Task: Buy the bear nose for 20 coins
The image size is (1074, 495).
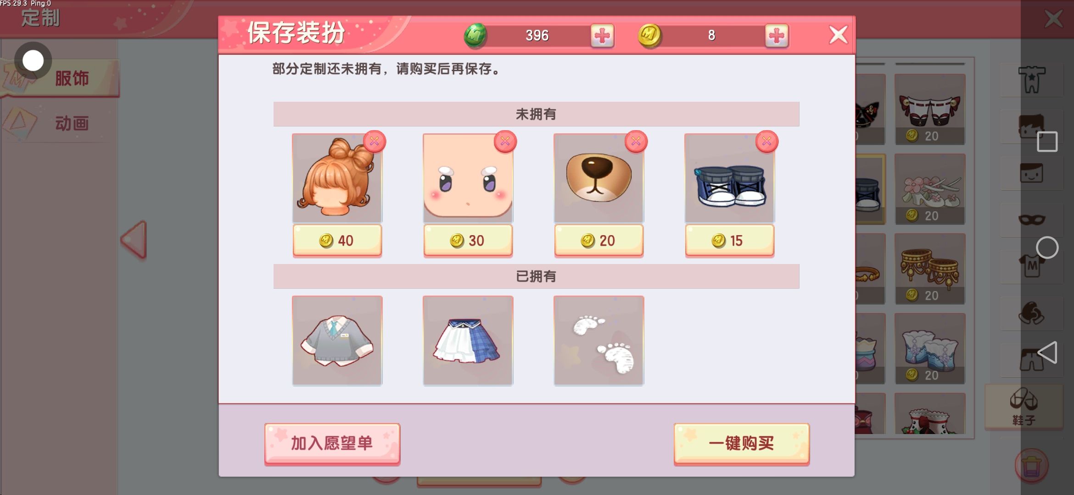Action: (599, 240)
